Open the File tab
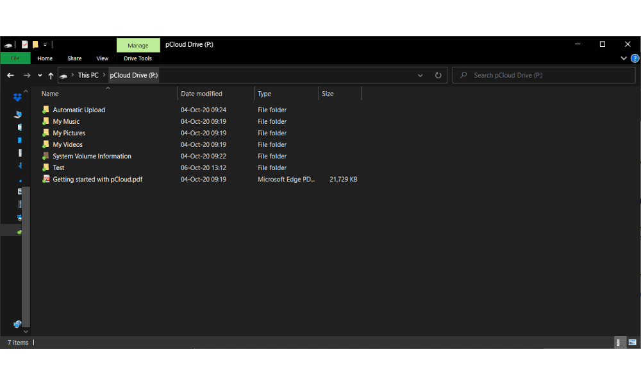Viewport: 641px width, 385px height. click(15, 58)
